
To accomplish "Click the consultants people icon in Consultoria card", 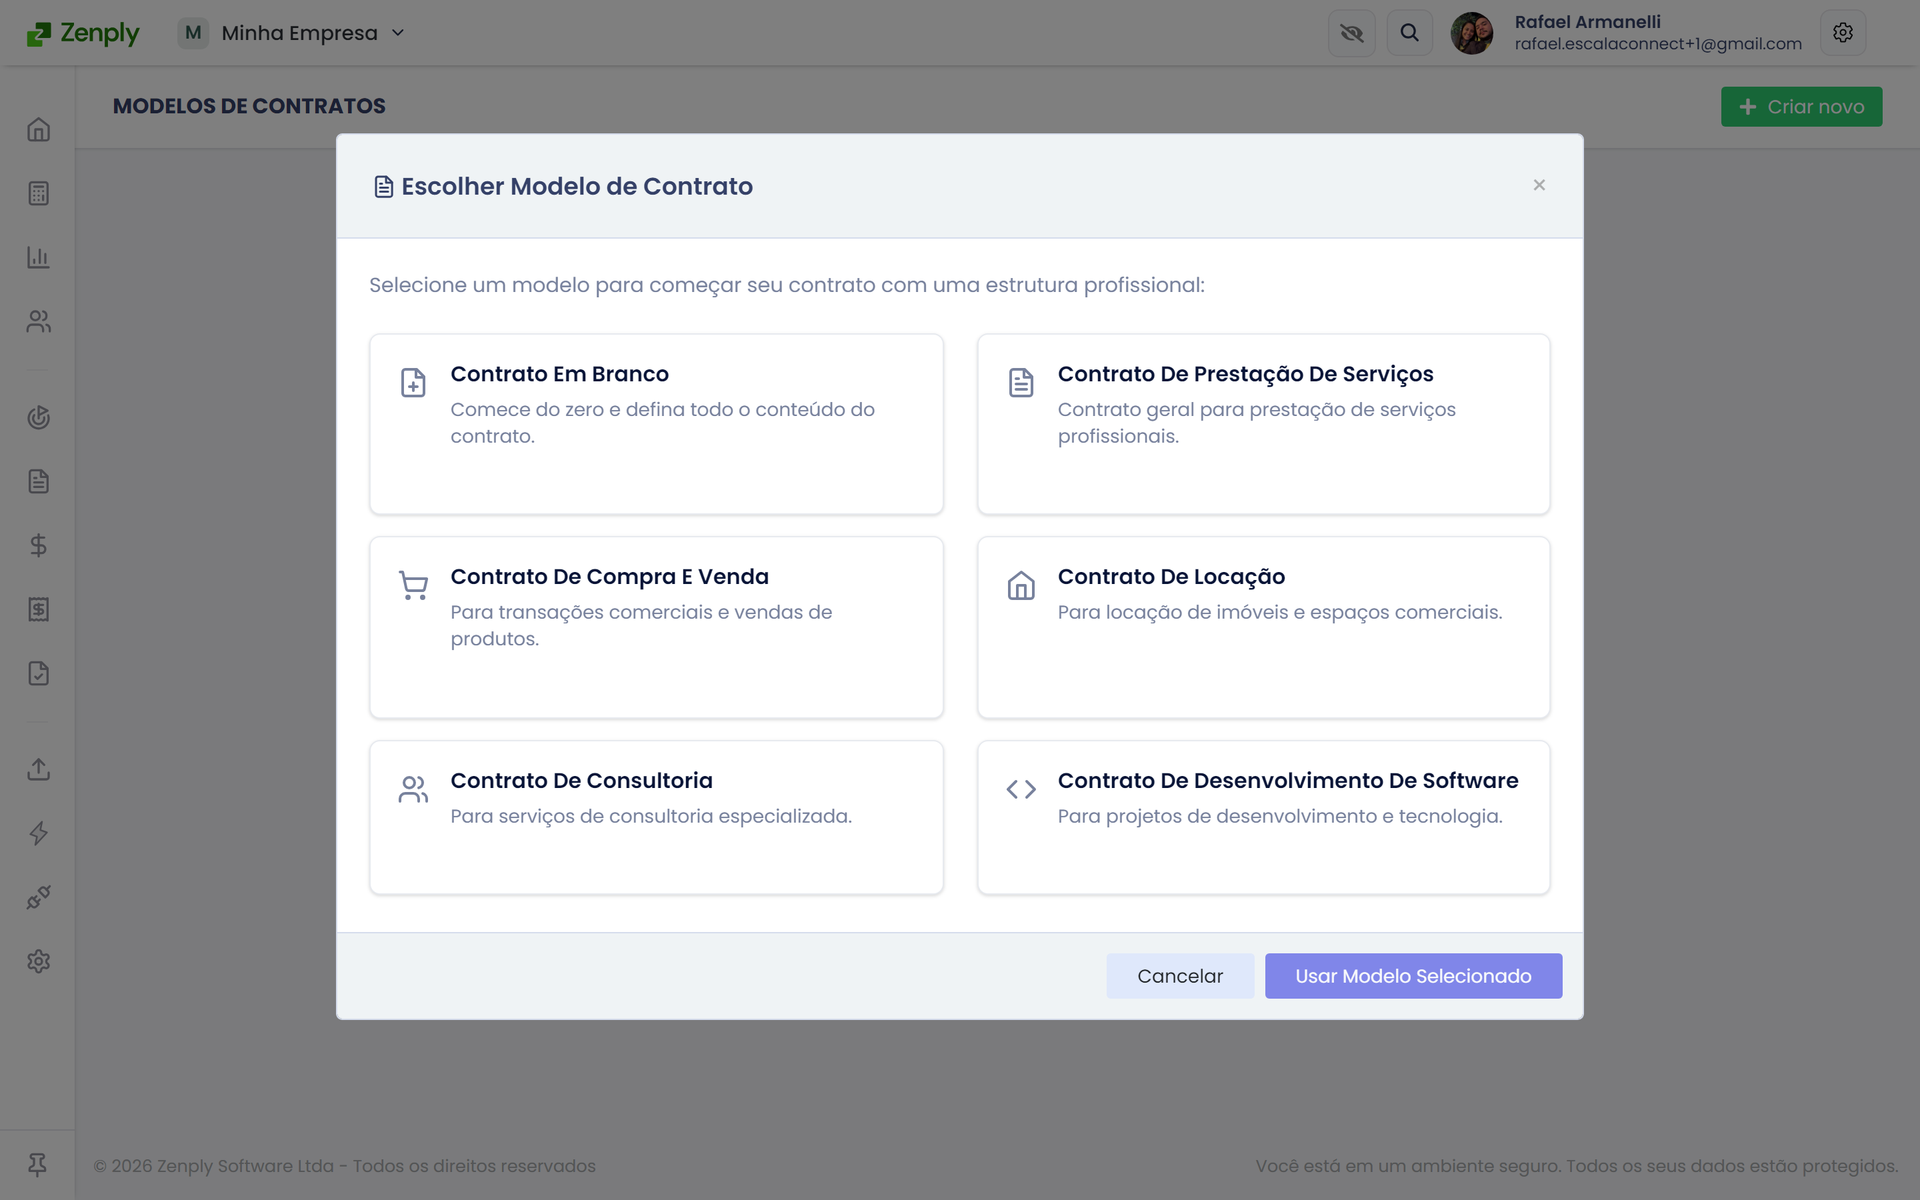I will tap(413, 789).
